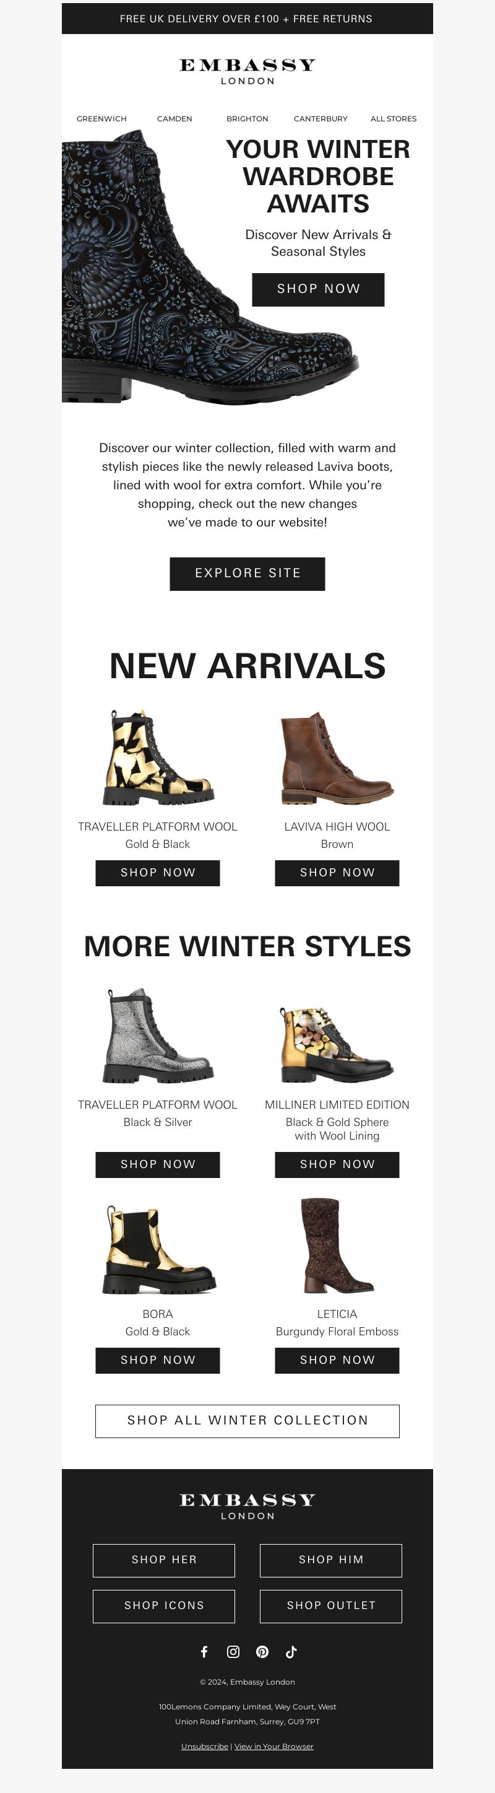Click Shop All Winter Collection button
The width and height of the screenshot is (495, 1793).
point(247,1420)
